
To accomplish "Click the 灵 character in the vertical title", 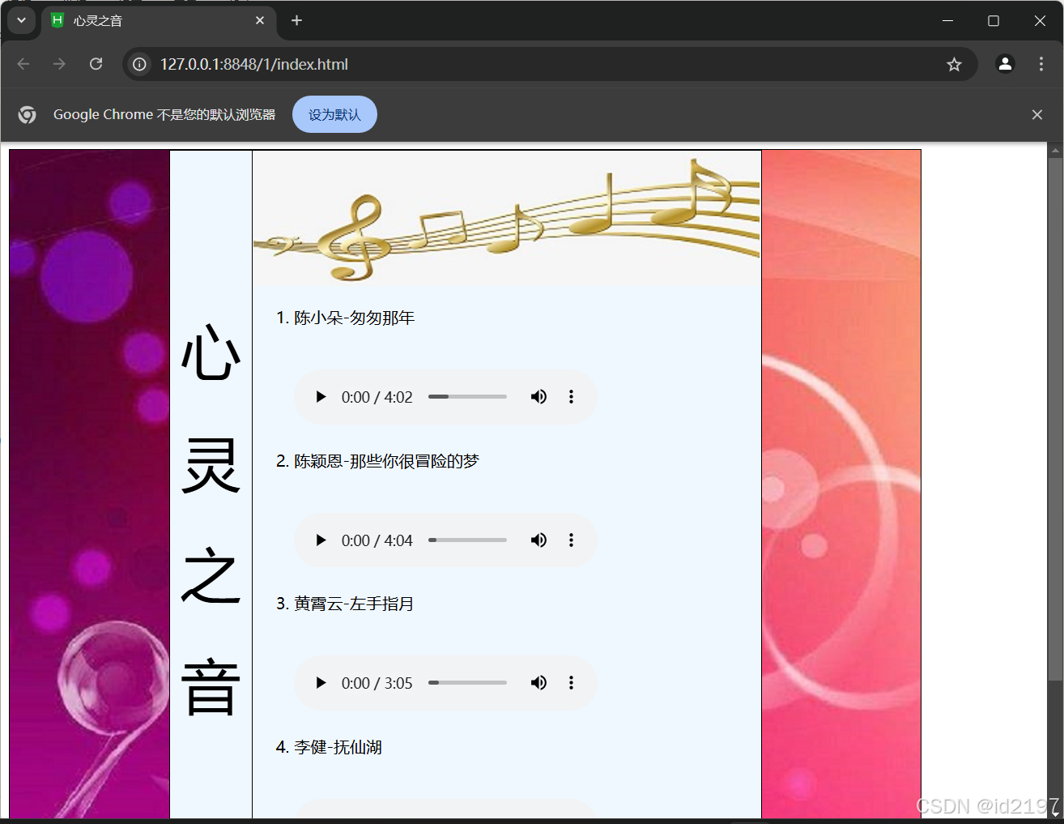I will [211, 465].
